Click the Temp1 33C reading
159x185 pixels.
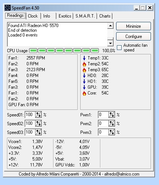(98, 58)
